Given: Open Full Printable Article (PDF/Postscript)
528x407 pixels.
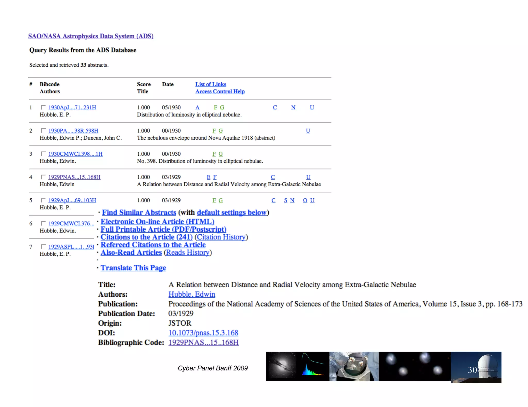Looking at the screenshot, I should pos(163,229).
